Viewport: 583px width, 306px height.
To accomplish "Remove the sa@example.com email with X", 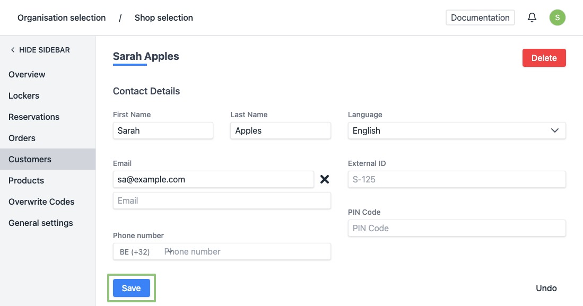I will [x=325, y=179].
